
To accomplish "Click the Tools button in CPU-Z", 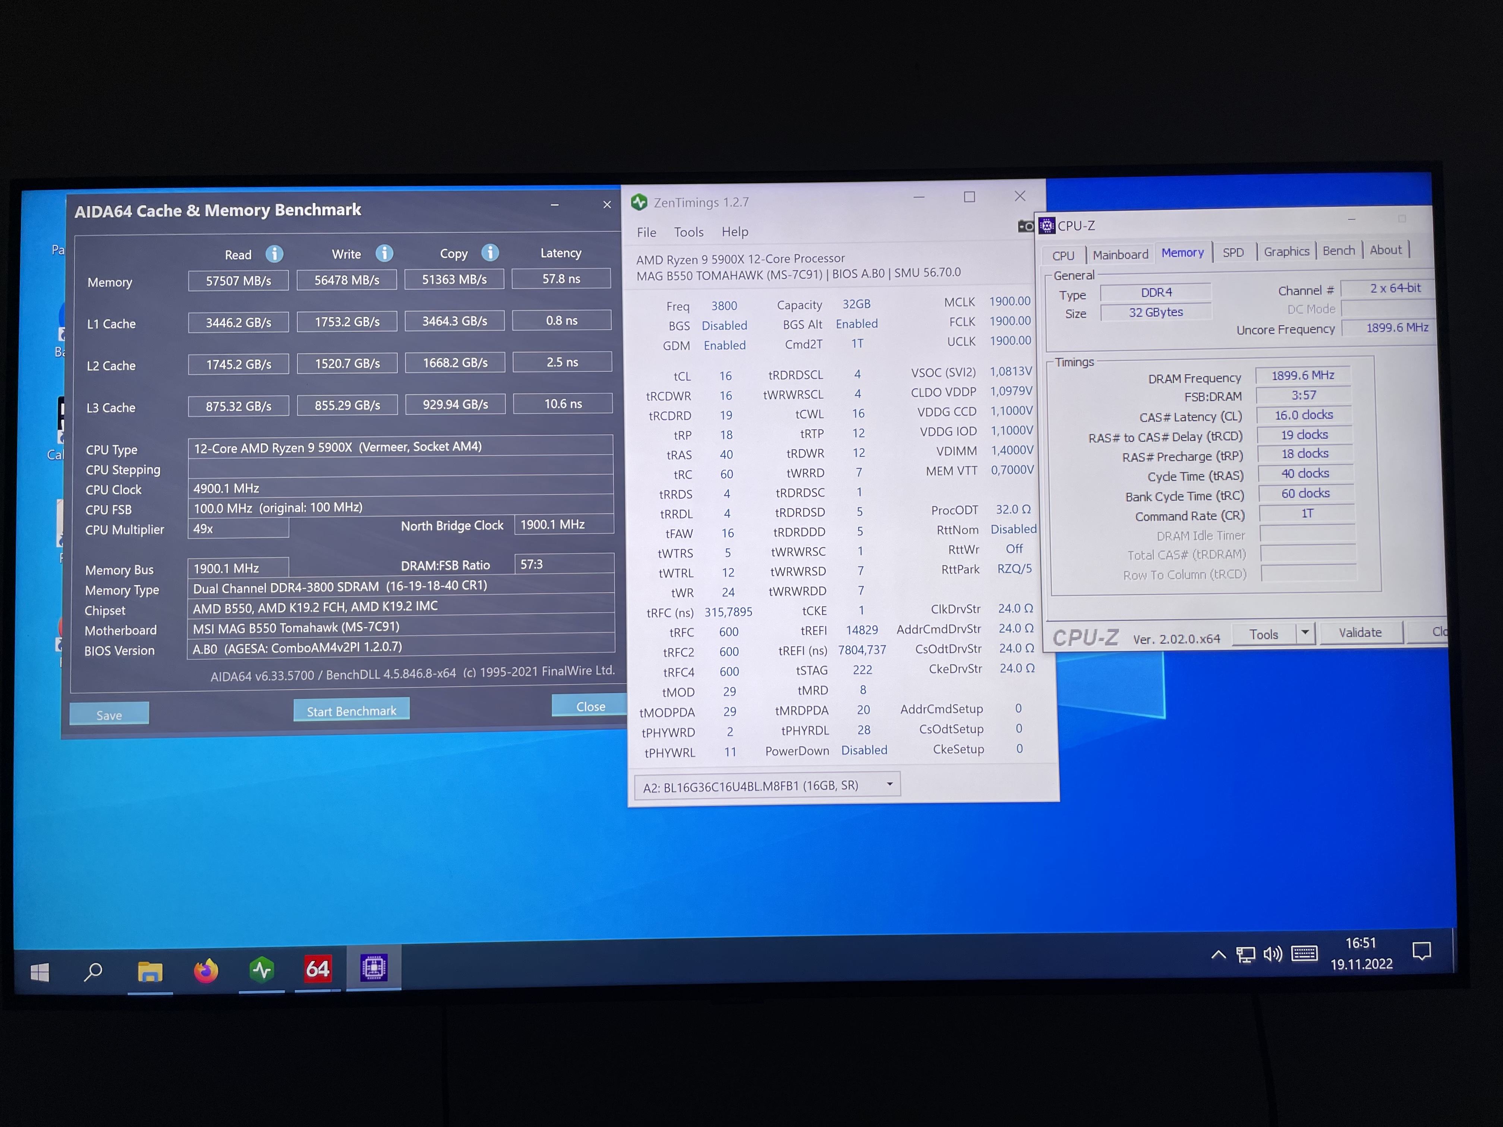I will click(1263, 634).
